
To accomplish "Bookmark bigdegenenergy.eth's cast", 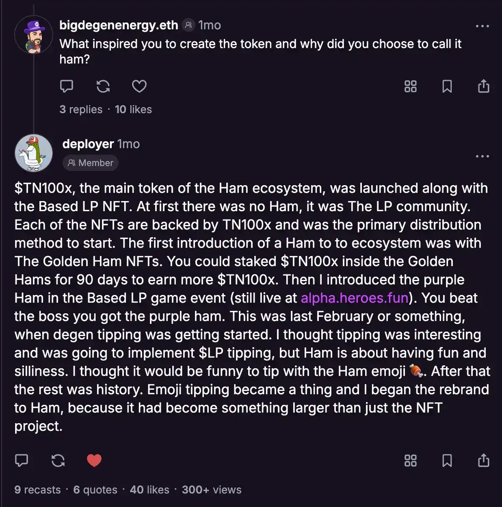I will pyautogui.click(x=447, y=86).
